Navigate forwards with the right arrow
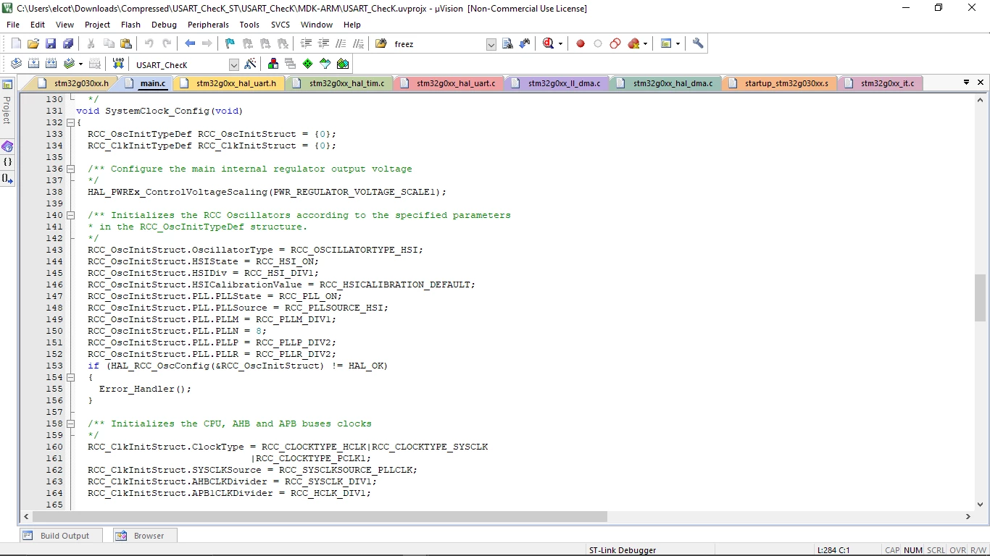The width and height of the screenshot is (990, 556). click(207, 43)
